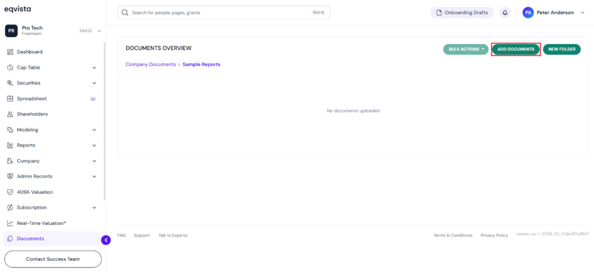The image size is (594, 272).
Task: Open the FAQ footer link
Action: [x=121, y=235]
